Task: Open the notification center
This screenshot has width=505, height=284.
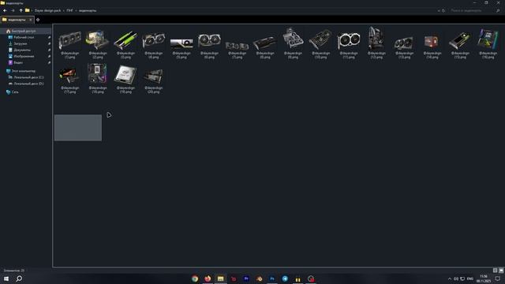Action: 498,278
